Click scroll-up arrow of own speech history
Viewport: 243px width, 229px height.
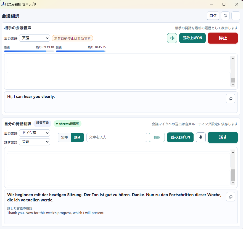coord(233,152)
